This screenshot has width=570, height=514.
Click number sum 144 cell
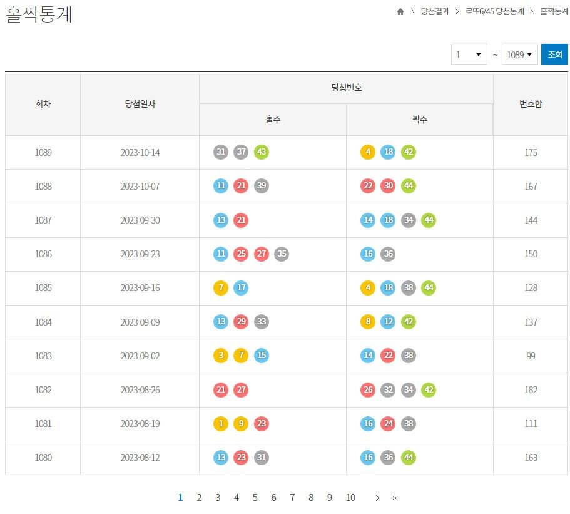tap(531, 220)
